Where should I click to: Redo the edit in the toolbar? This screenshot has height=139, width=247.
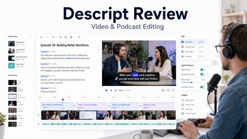46,37
